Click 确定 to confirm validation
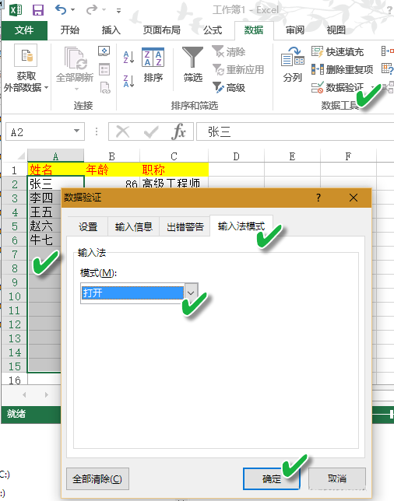 click(x=271, y=478)
